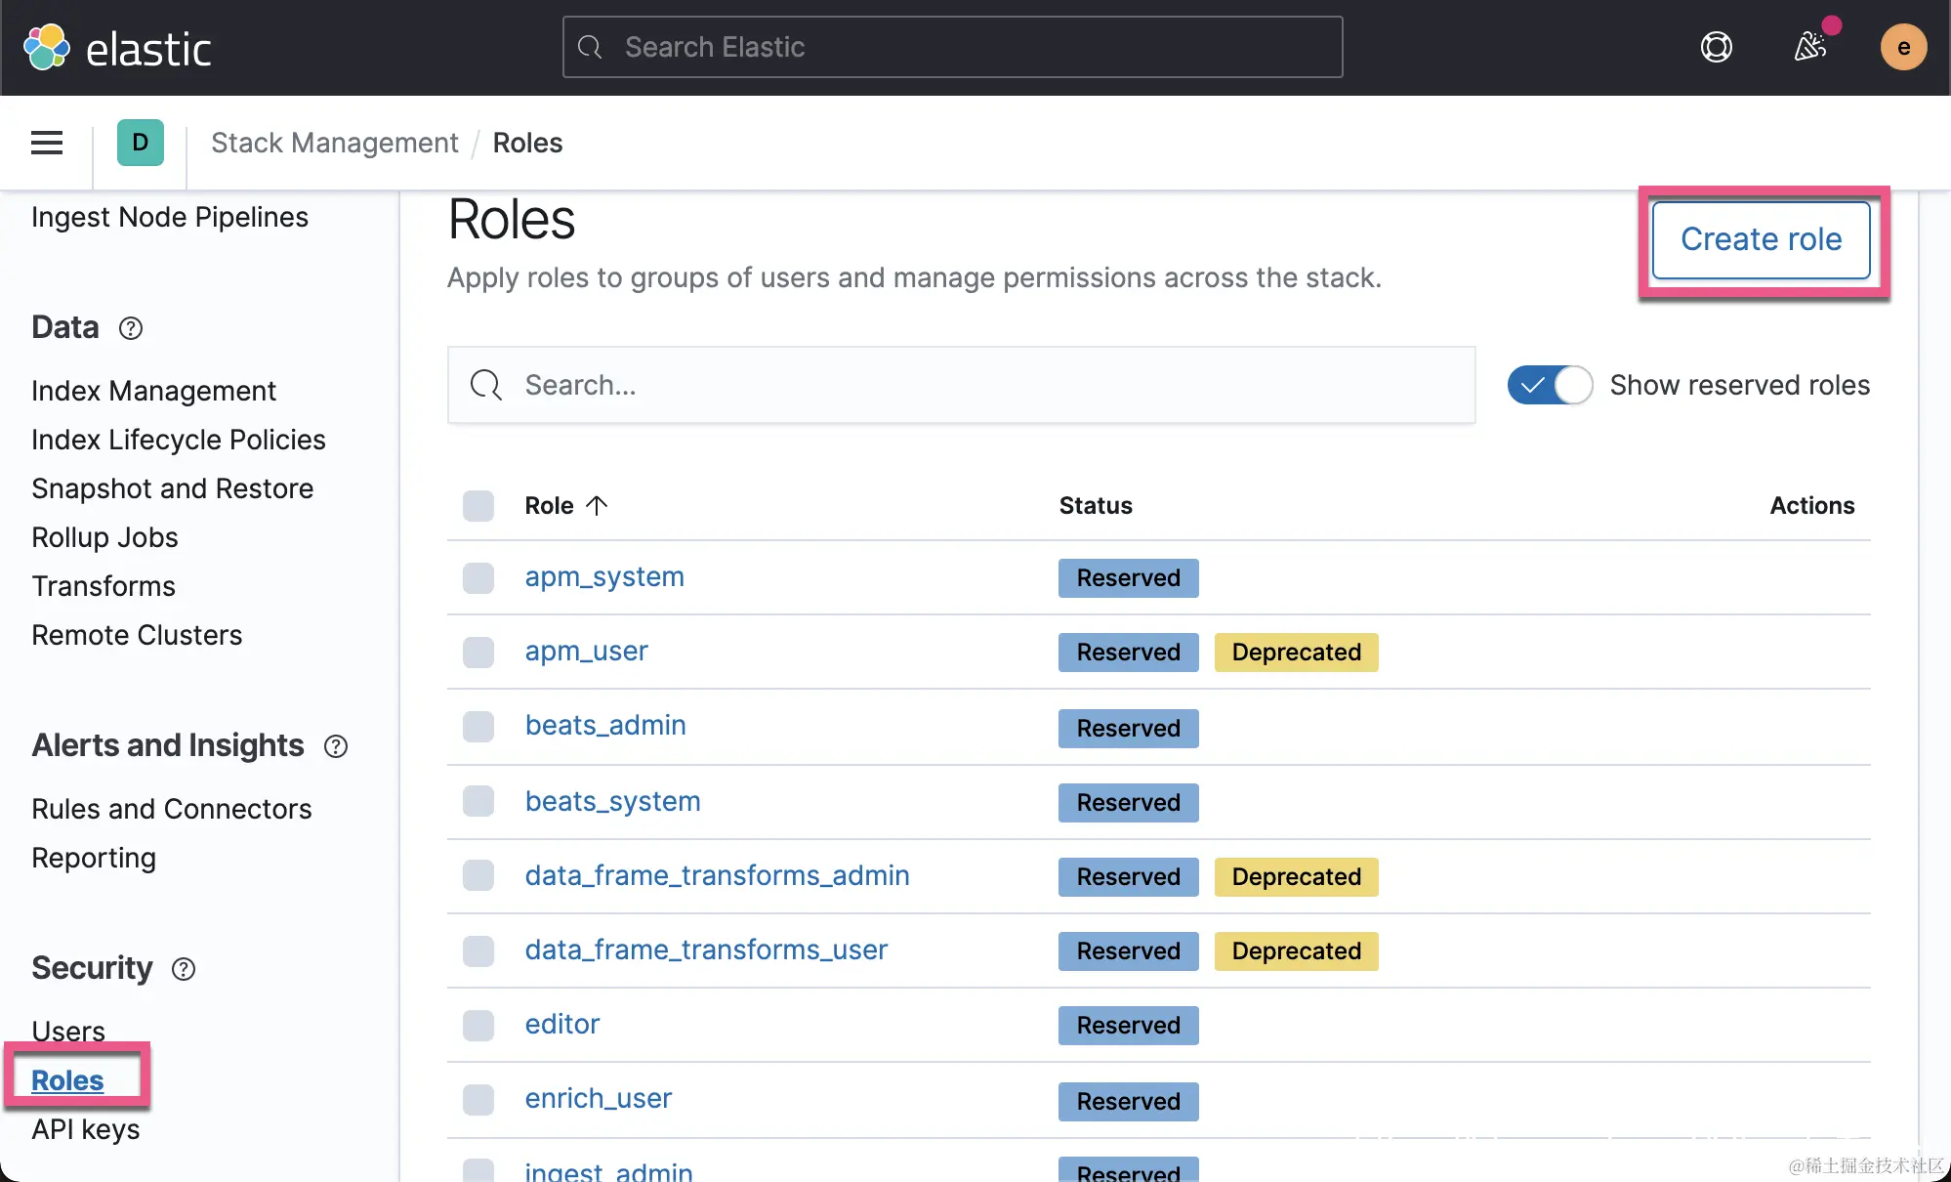Viewport: 1951px width, 1182px height.
Task: Open the beats_admin role link
Action: 605,725
